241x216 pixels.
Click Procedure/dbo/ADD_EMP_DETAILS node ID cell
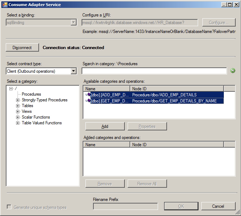click(164, 95)
